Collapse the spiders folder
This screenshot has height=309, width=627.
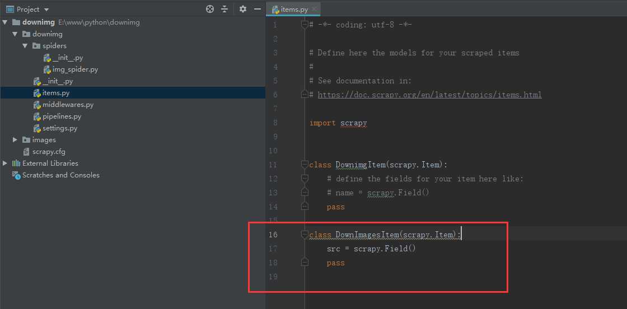(25, 46)
